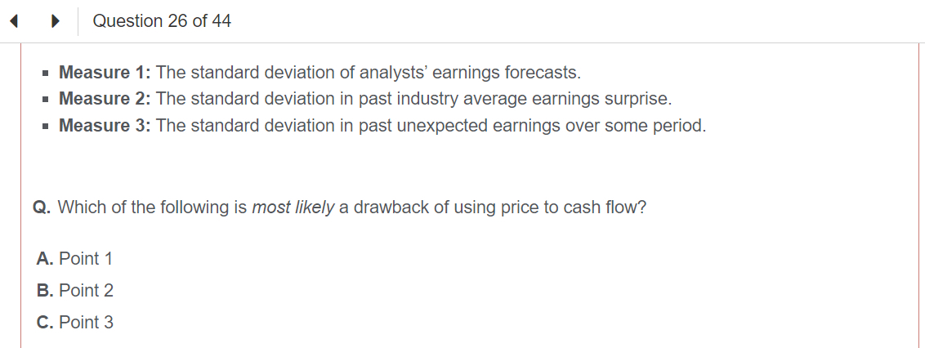Advance to next question with right arrow

point(56,22)
